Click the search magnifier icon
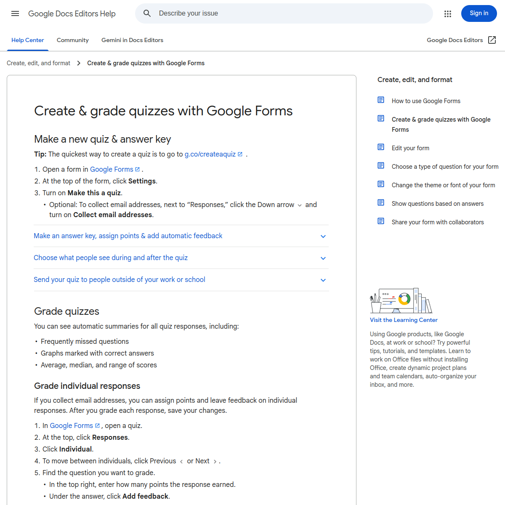505x505 pixels. click(147, 13)
